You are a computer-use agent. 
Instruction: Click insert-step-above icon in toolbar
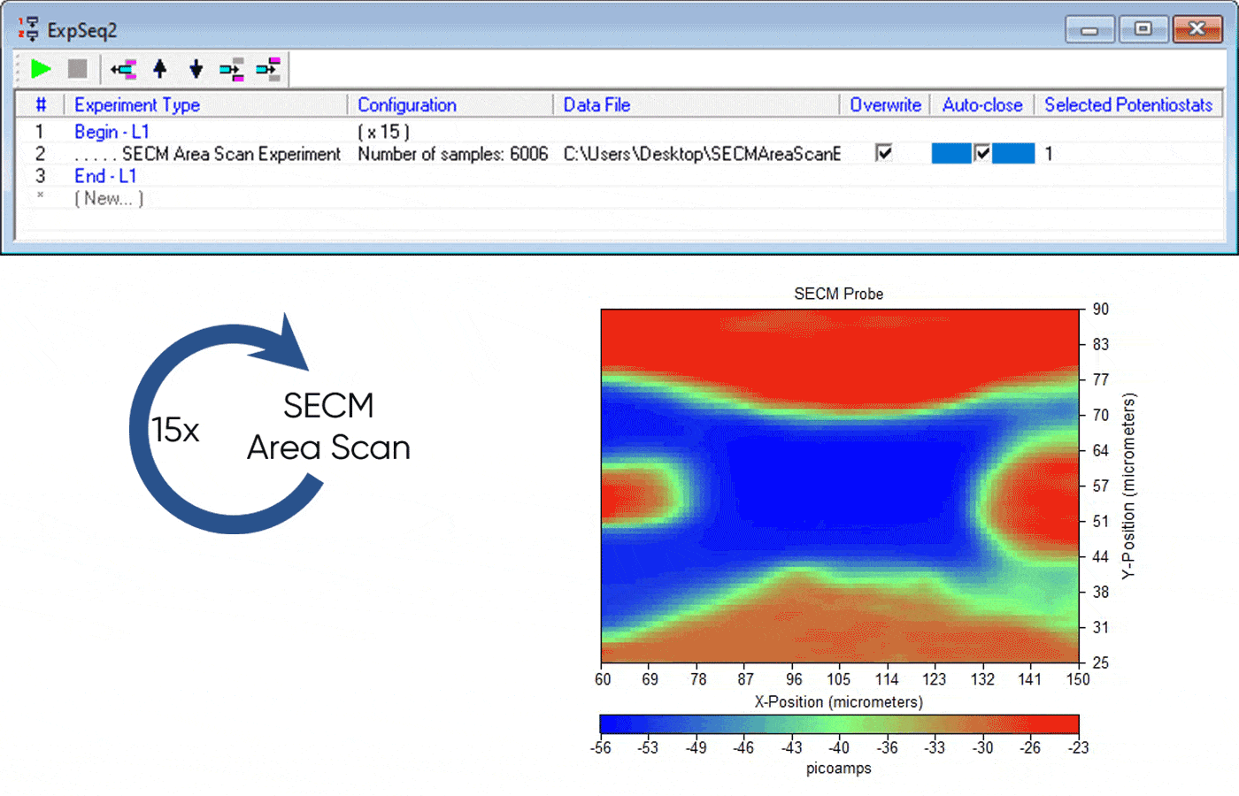pos(268,69)
